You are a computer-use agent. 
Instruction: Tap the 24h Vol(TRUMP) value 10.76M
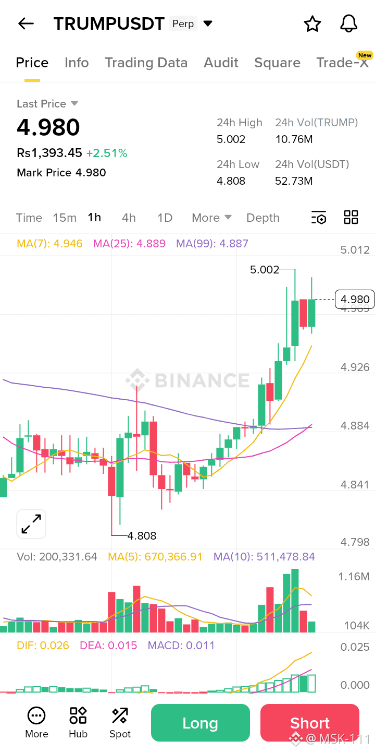tap(294, 139)
